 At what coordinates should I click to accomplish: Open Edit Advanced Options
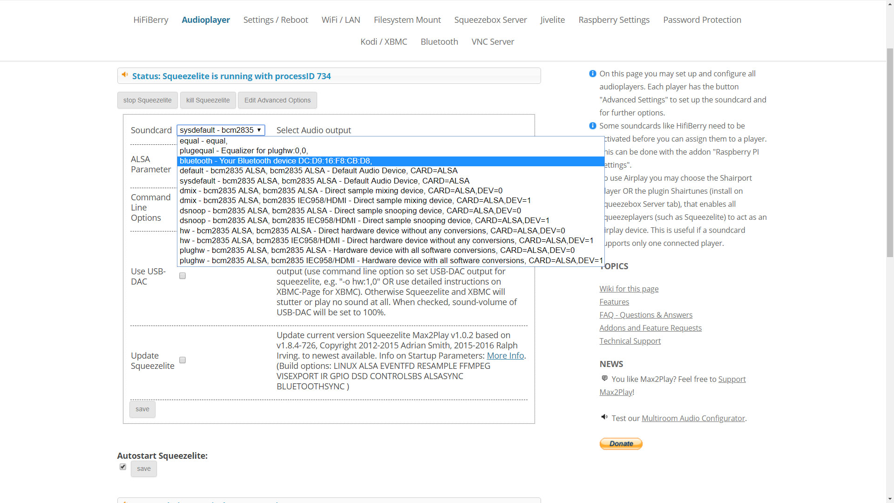tap(278, 100)
